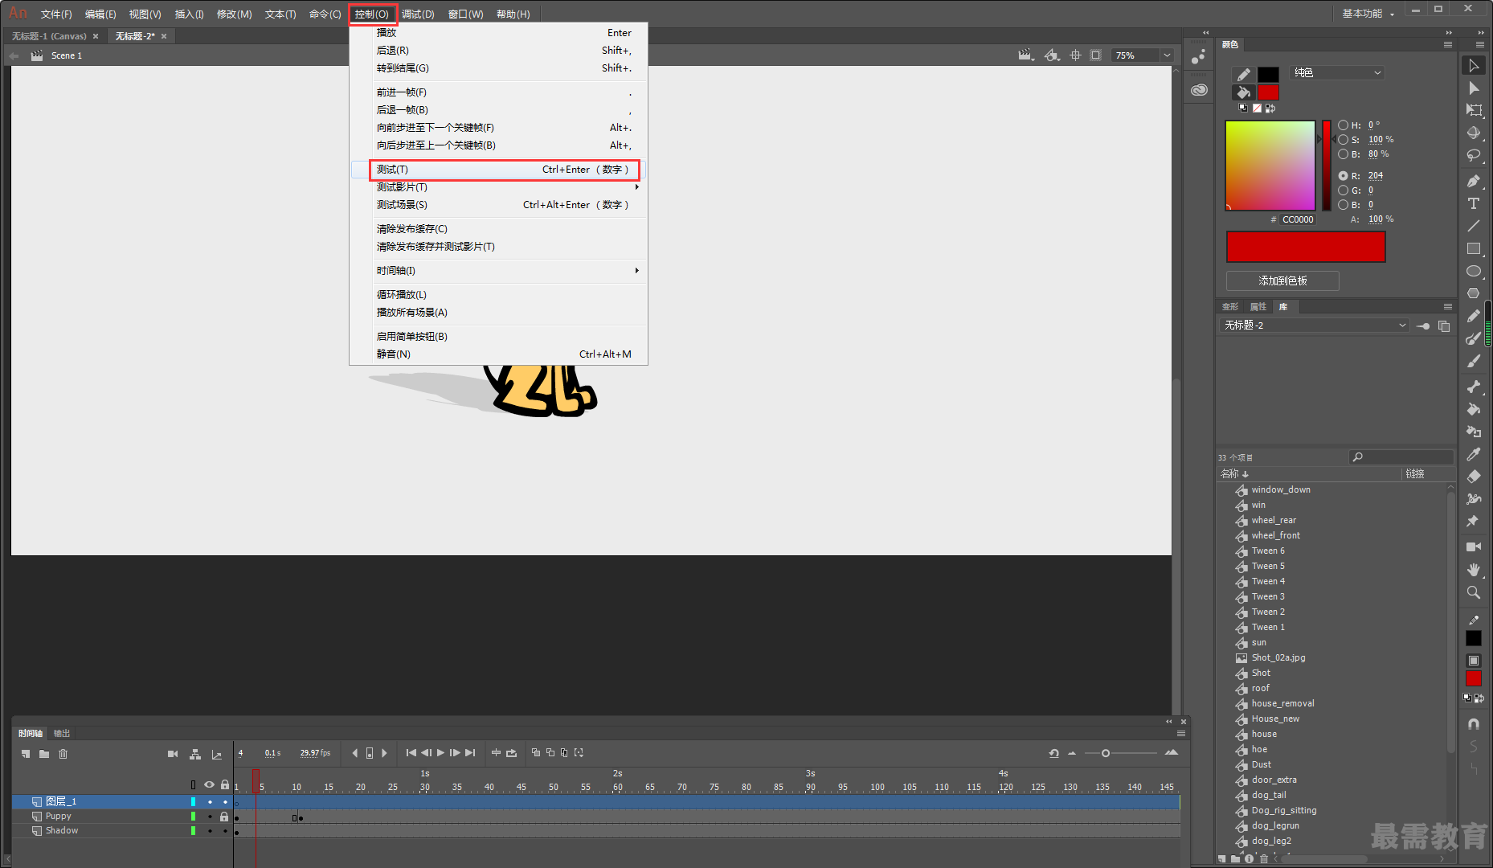
Task: Center the stage view icon
Action: [1076, 55]
